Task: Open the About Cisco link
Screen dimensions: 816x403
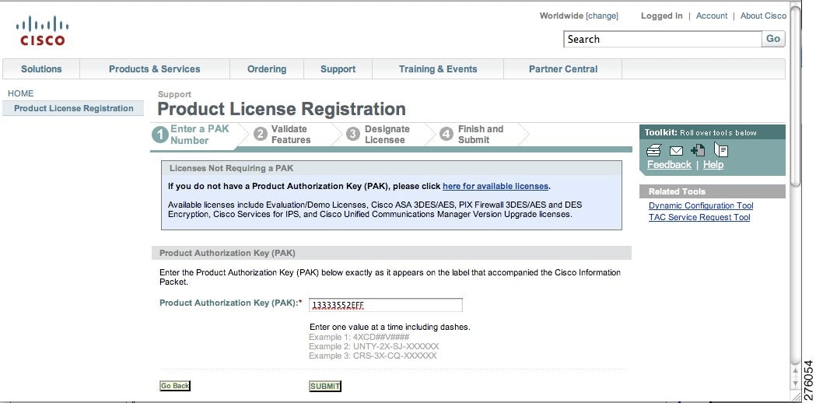Action: 763,16
